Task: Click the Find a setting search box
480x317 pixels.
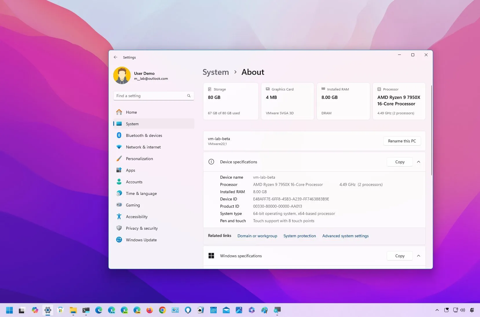Action: tap(154, 96)
